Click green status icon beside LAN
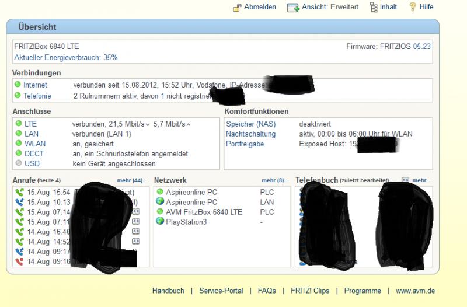 pos(19,133)
